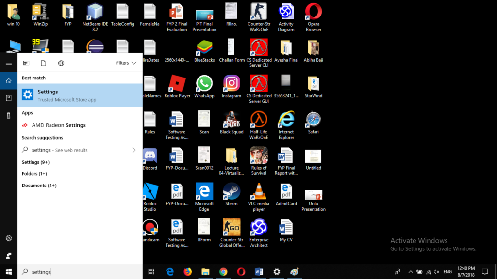Select the settings web search suggestion
This screenshot has height=279, width=497.
click(x=80, y=150)
